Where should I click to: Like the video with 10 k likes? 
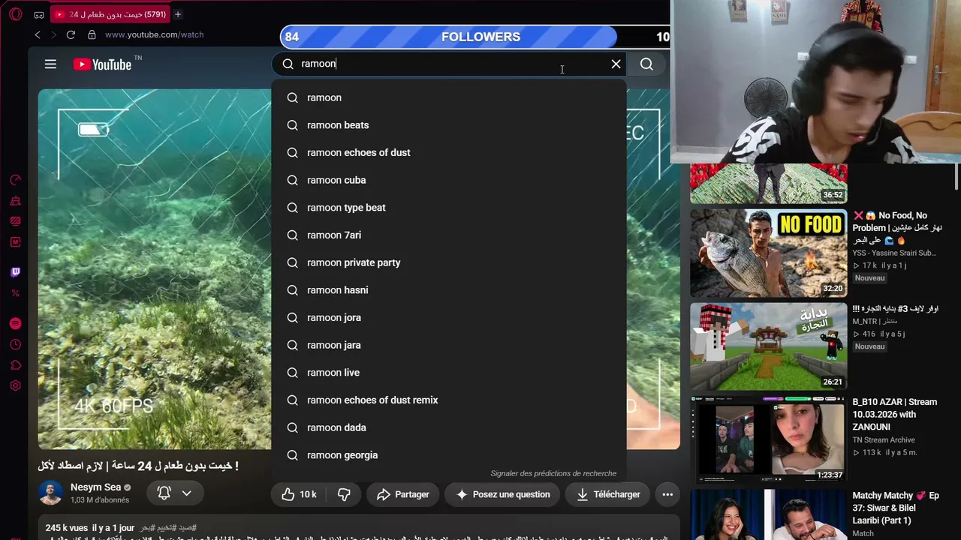[x=299, y=494]
